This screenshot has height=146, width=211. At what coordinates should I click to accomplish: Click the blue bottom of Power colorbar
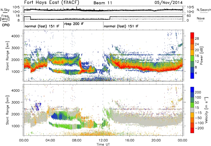point(192,76)
